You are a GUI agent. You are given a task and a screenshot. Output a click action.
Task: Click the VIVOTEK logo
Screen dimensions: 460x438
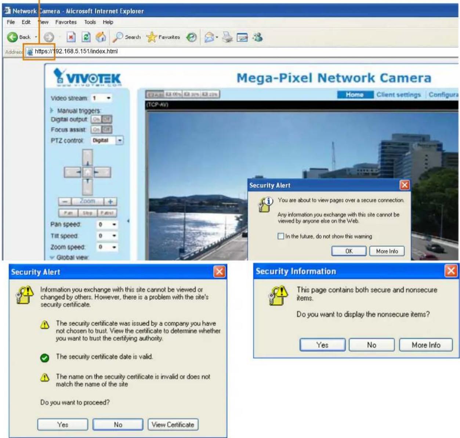tap(87, 77)
